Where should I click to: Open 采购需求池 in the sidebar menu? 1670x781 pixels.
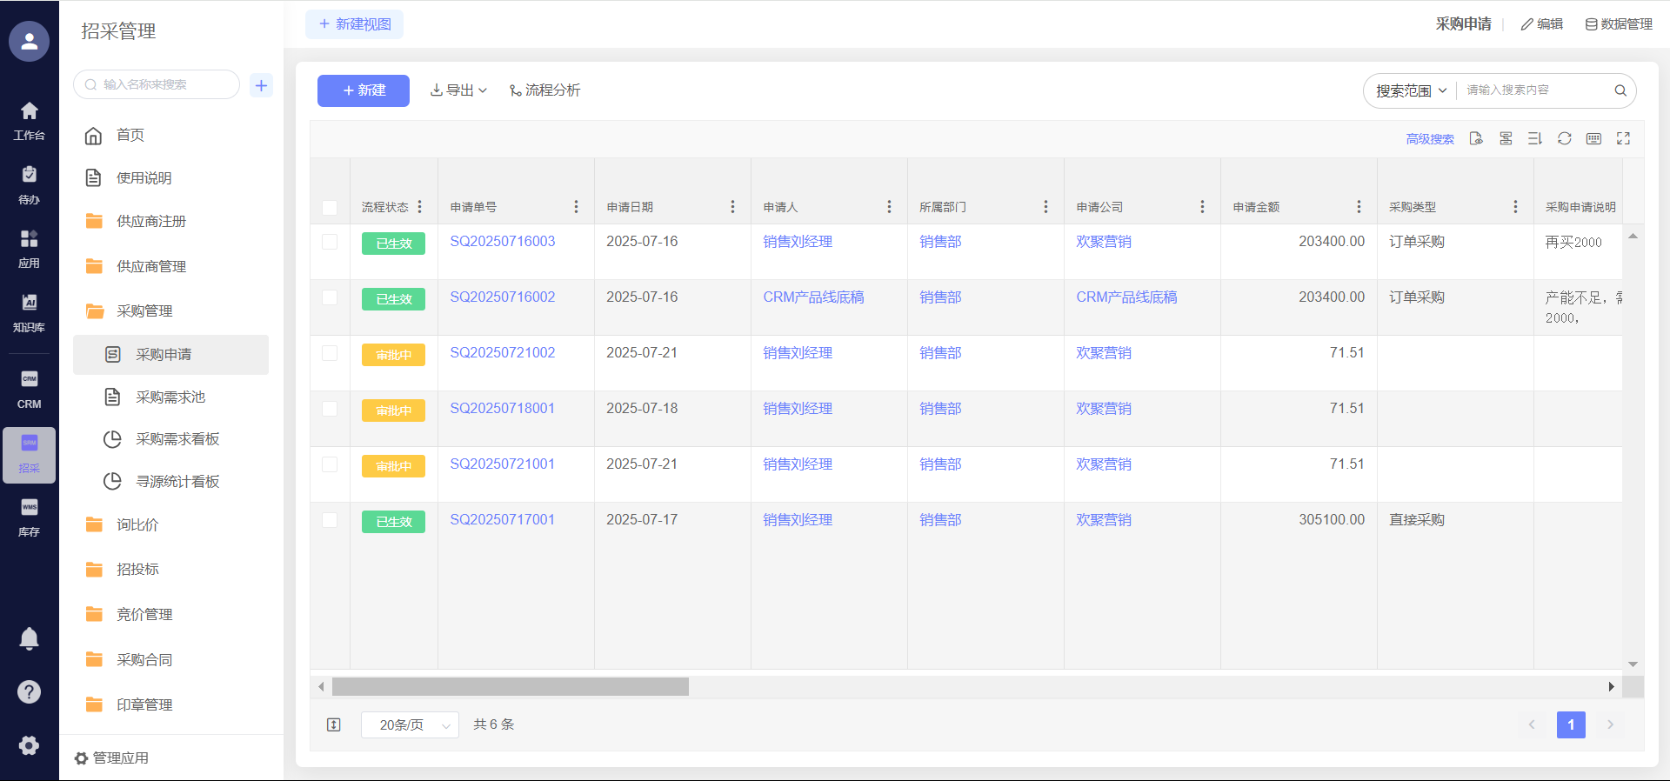170,397
